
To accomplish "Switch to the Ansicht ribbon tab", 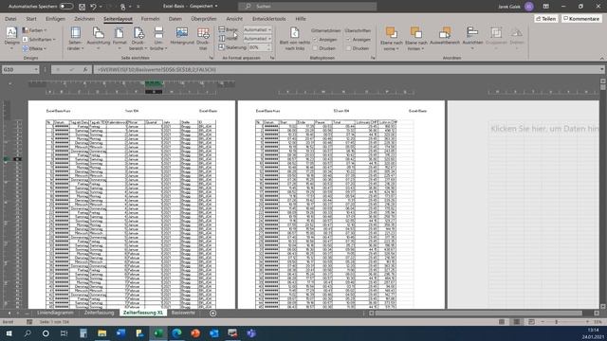I will (234, 19).
